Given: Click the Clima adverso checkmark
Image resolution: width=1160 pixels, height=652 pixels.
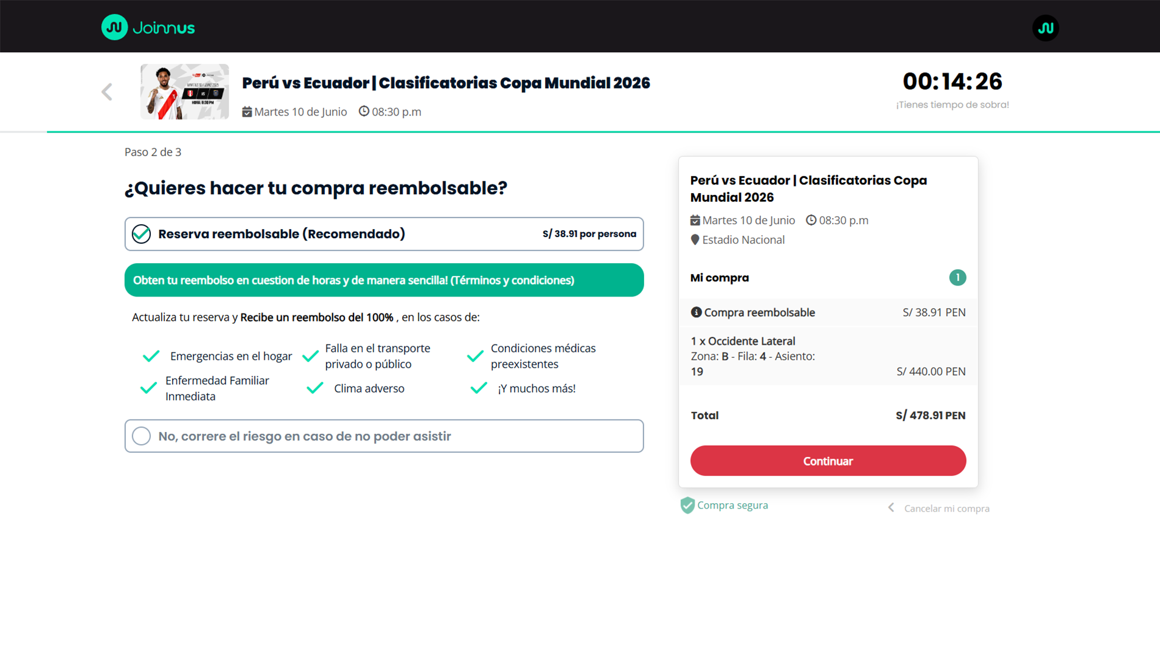Looking at the screenshot, I should (x=314, y=388).
